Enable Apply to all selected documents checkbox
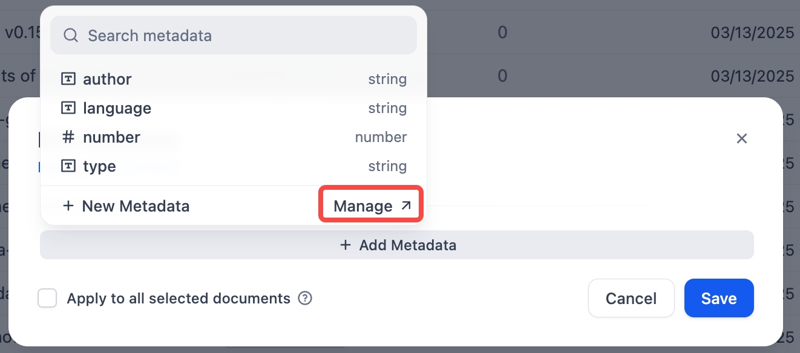 click(x=47, y=298)
